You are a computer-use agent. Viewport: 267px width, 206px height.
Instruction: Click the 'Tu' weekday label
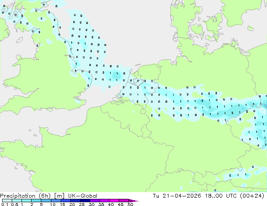click(156, 196)
